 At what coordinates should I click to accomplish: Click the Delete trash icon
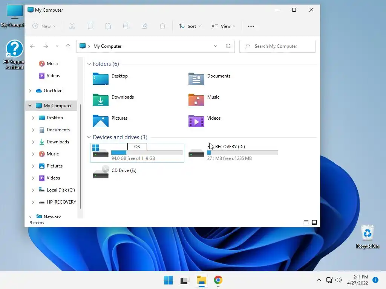(162, 26)
